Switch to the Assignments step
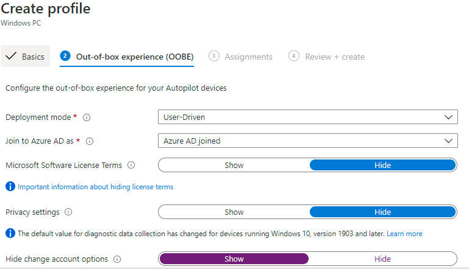Image resolution: width=469 pixels, height=269 pixels. pos(240,57)
